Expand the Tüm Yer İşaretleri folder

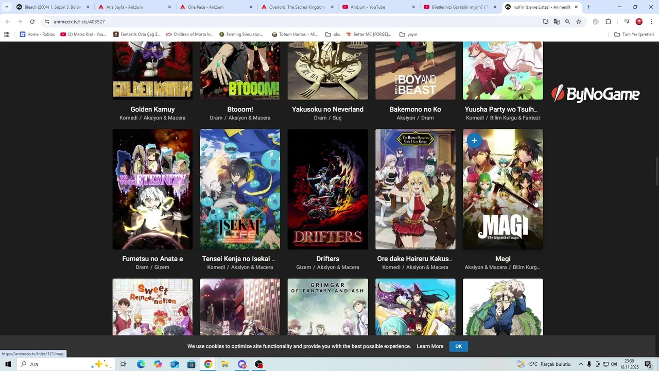[x=634, y=35]
